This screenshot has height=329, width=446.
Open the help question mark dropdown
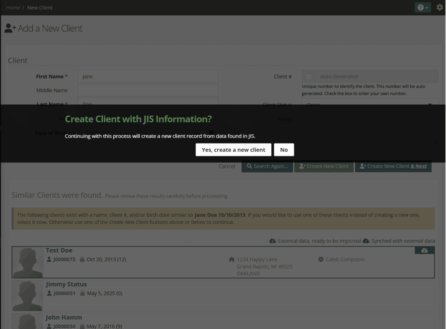pyautogui.click(x=422, y=7)
